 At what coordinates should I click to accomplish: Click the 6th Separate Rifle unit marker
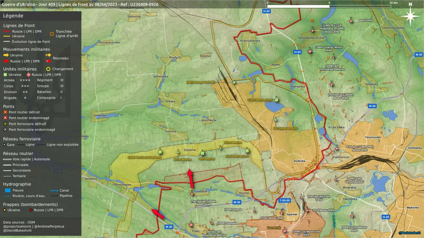276,120
